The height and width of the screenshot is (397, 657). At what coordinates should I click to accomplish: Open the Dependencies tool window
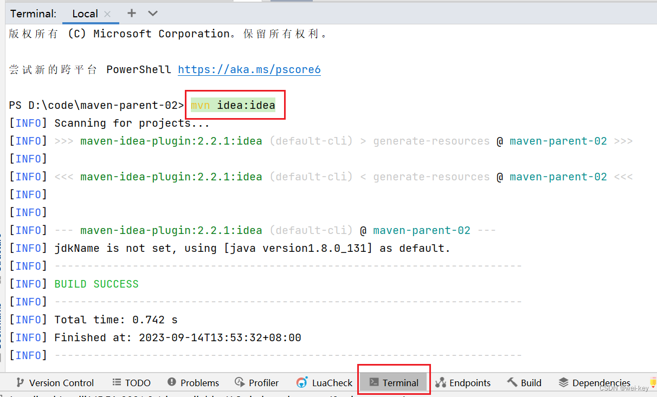point(595,382)
